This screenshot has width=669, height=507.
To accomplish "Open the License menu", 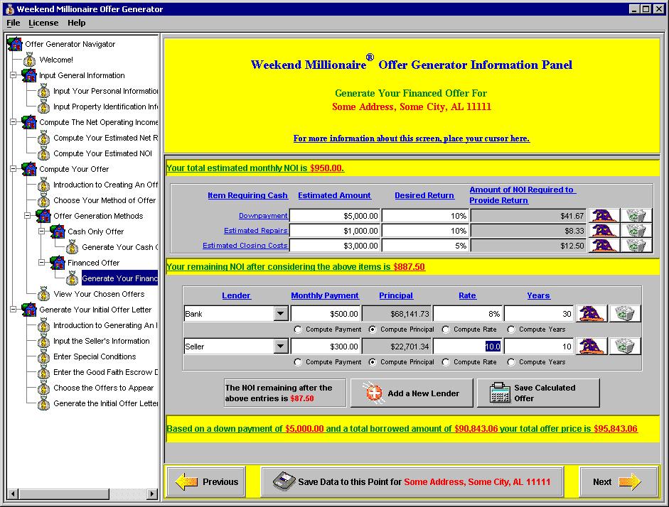I will click(43, 23).
